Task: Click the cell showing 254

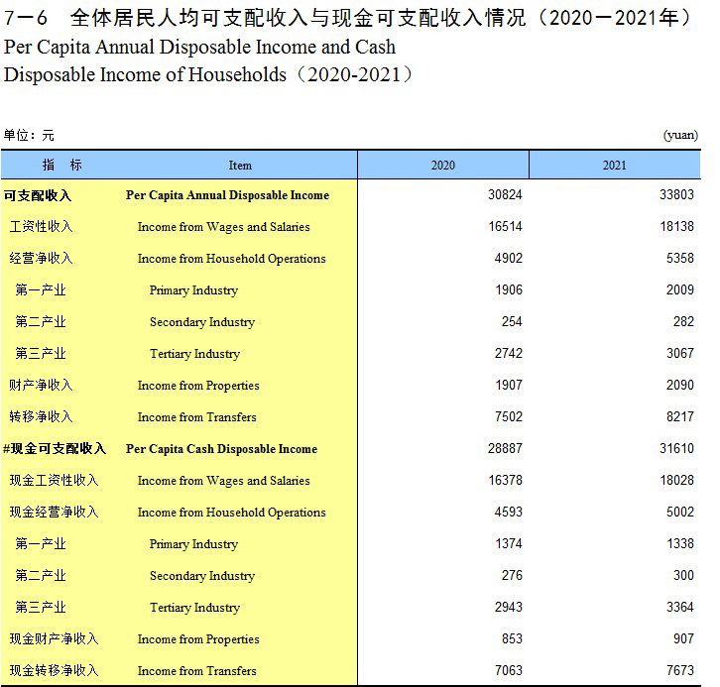Action: (x=512, y=321)
